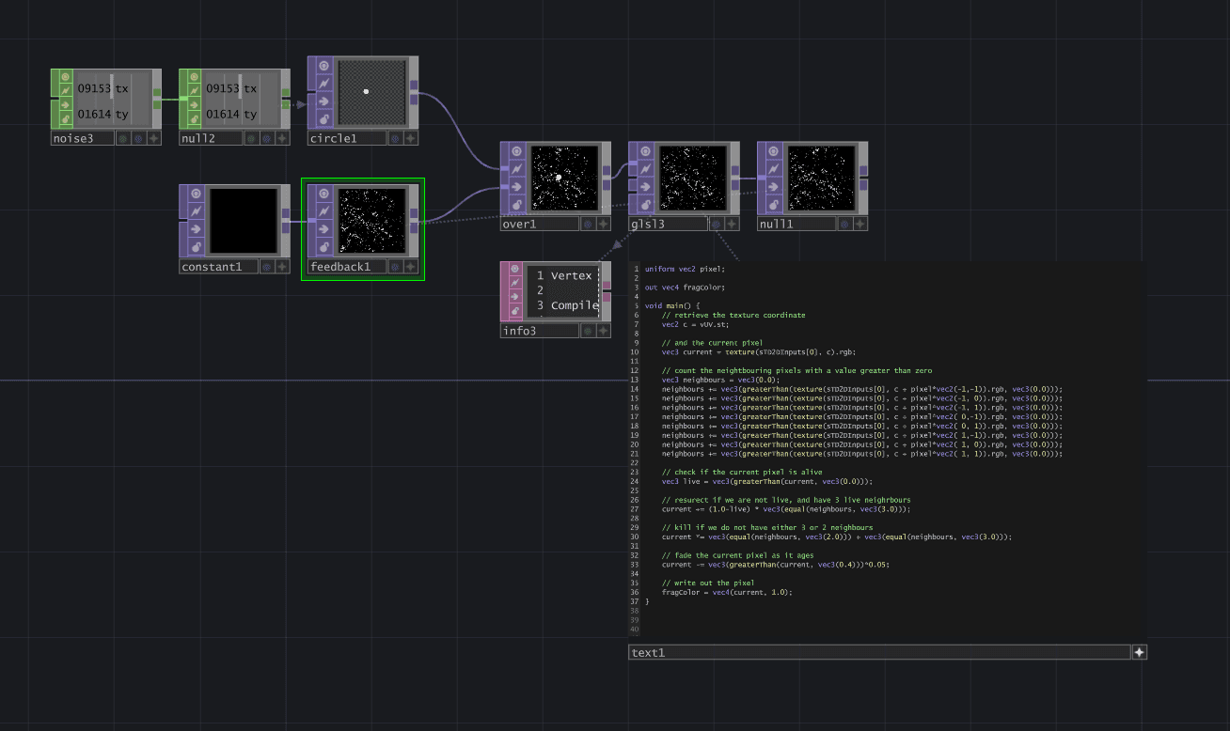Click the viewer flag on constant1 node

195,193
